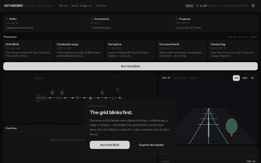Click RUN ON THE LIVE FEEDER label
This screenshot has width=261, height=163.
click(x=243, y=37)
